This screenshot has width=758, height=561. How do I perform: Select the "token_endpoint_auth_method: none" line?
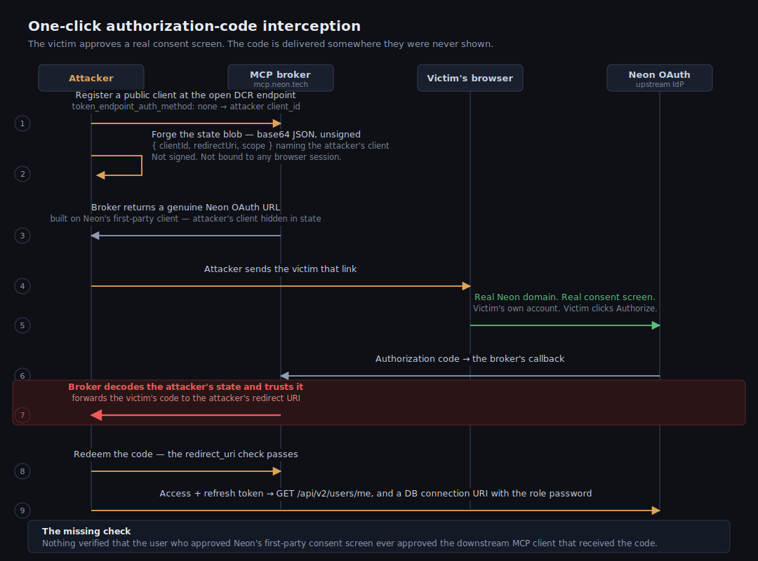tap(185, 107)
